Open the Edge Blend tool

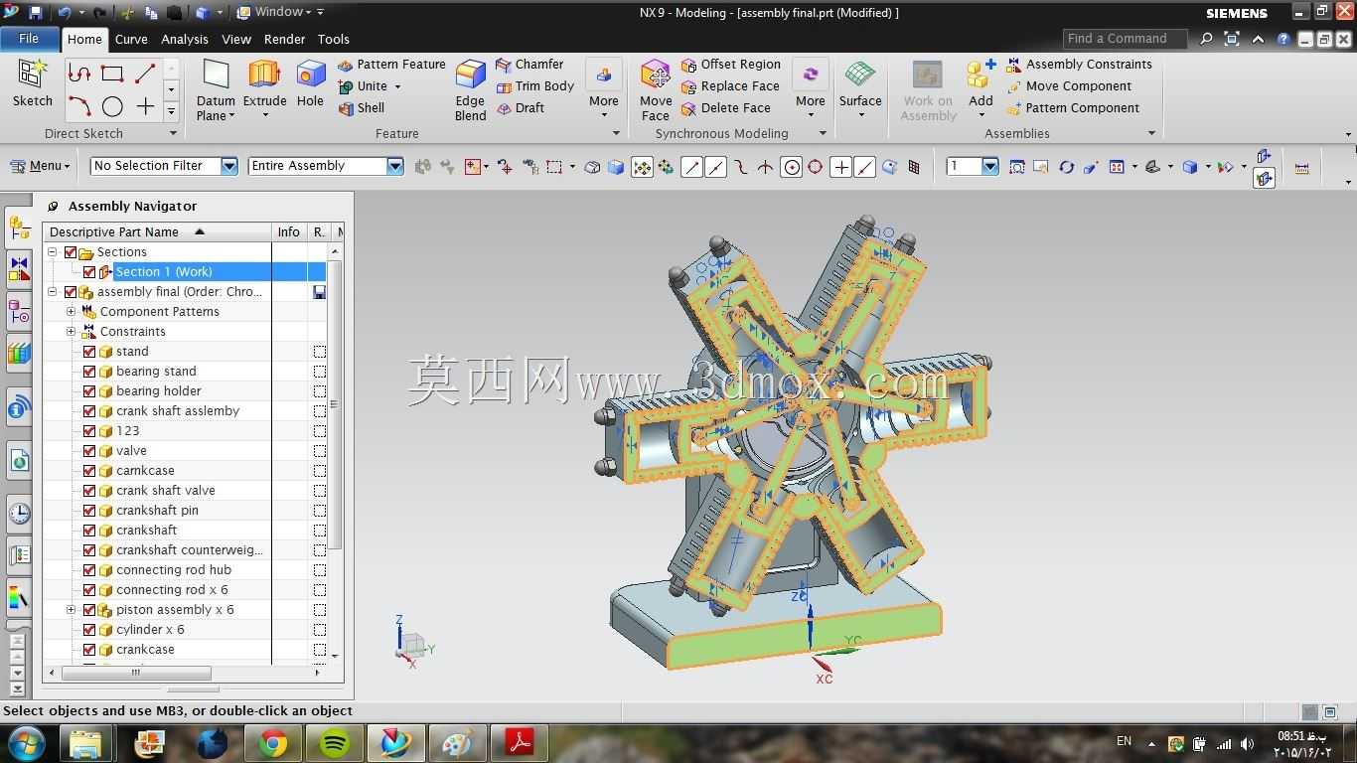click(x=470, y=89)
